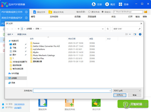Select the 每月优质记录 folder in the sidebar
This screenshot has width=151, height=112.
tap(16, 69)
